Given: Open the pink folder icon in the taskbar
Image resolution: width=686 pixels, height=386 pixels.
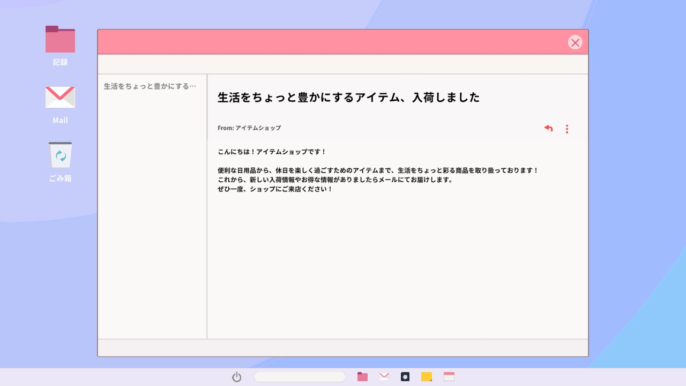Looking at the screenshot, I should (x=362, y=377).
